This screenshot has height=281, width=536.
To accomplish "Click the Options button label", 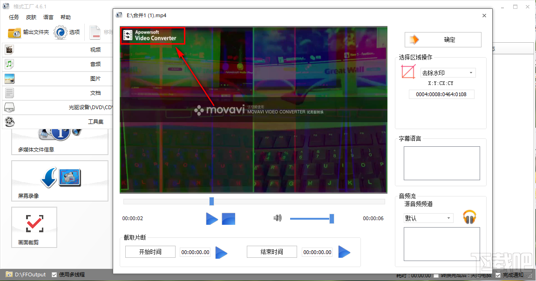I will point(75,32).
